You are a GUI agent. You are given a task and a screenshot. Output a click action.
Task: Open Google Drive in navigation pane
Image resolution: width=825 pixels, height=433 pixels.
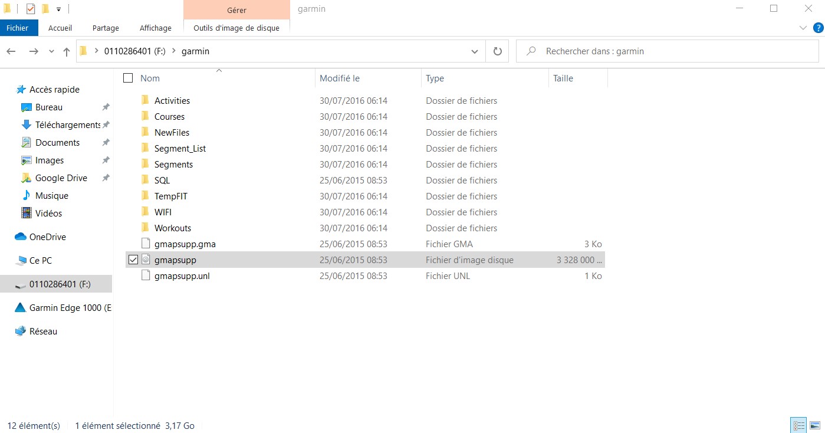(x=61, y=178)
